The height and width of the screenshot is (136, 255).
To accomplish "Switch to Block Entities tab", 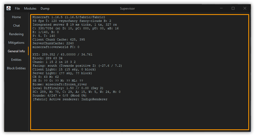I will [16, 68].
